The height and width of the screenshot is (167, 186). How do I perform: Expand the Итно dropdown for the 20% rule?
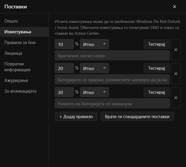[94, 68]
